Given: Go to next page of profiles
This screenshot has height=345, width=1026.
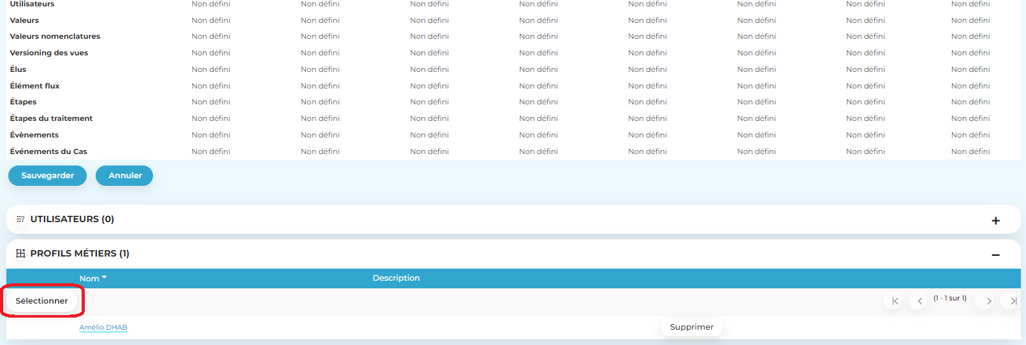Looking at the screenshot, I should [988, 301].
